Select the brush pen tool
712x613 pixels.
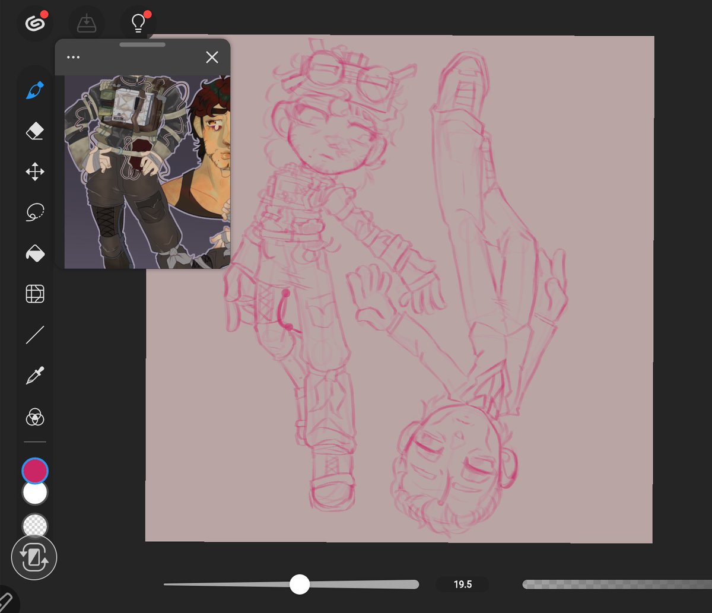[x=35, y=91]
